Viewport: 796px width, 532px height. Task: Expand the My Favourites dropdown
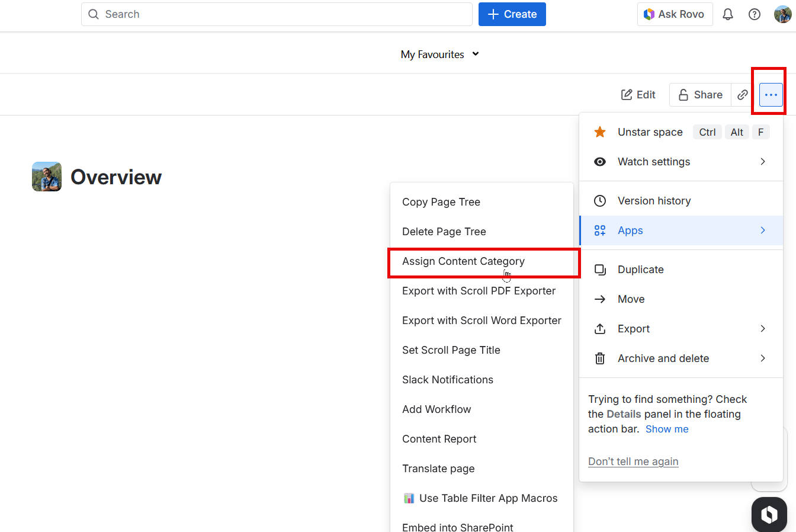(x=440, y=55)
